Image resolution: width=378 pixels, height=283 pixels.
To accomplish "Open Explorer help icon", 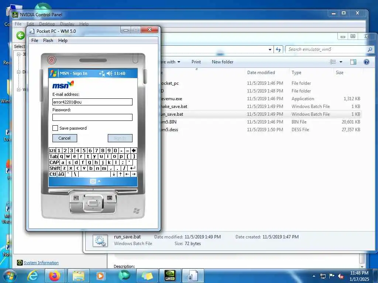I will [x=367, y=62].
